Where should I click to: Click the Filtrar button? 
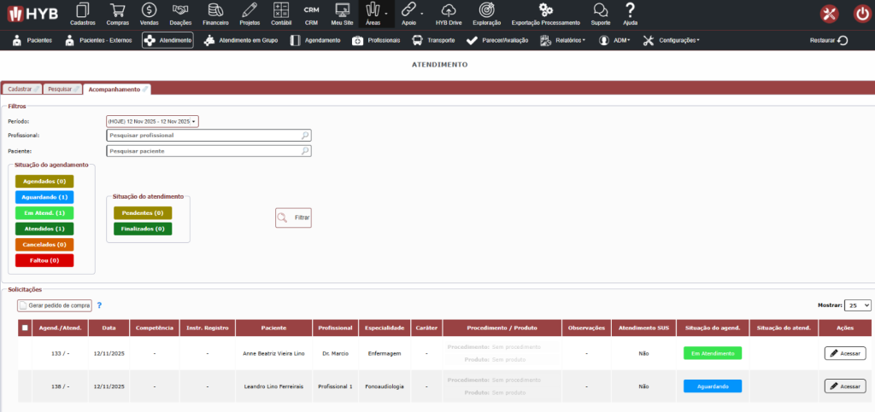point(293,218)
